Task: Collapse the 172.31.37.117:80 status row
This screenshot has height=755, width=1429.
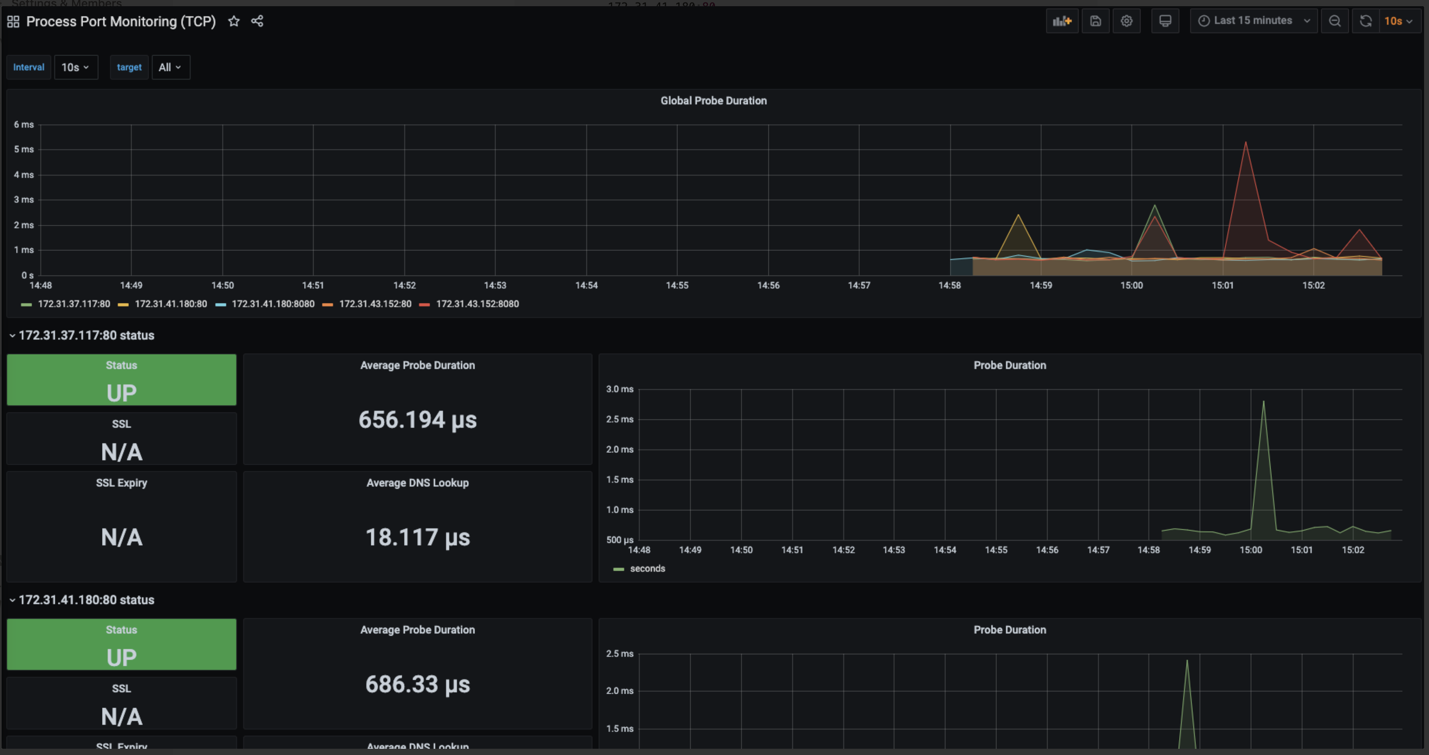Action: (86, 336)
